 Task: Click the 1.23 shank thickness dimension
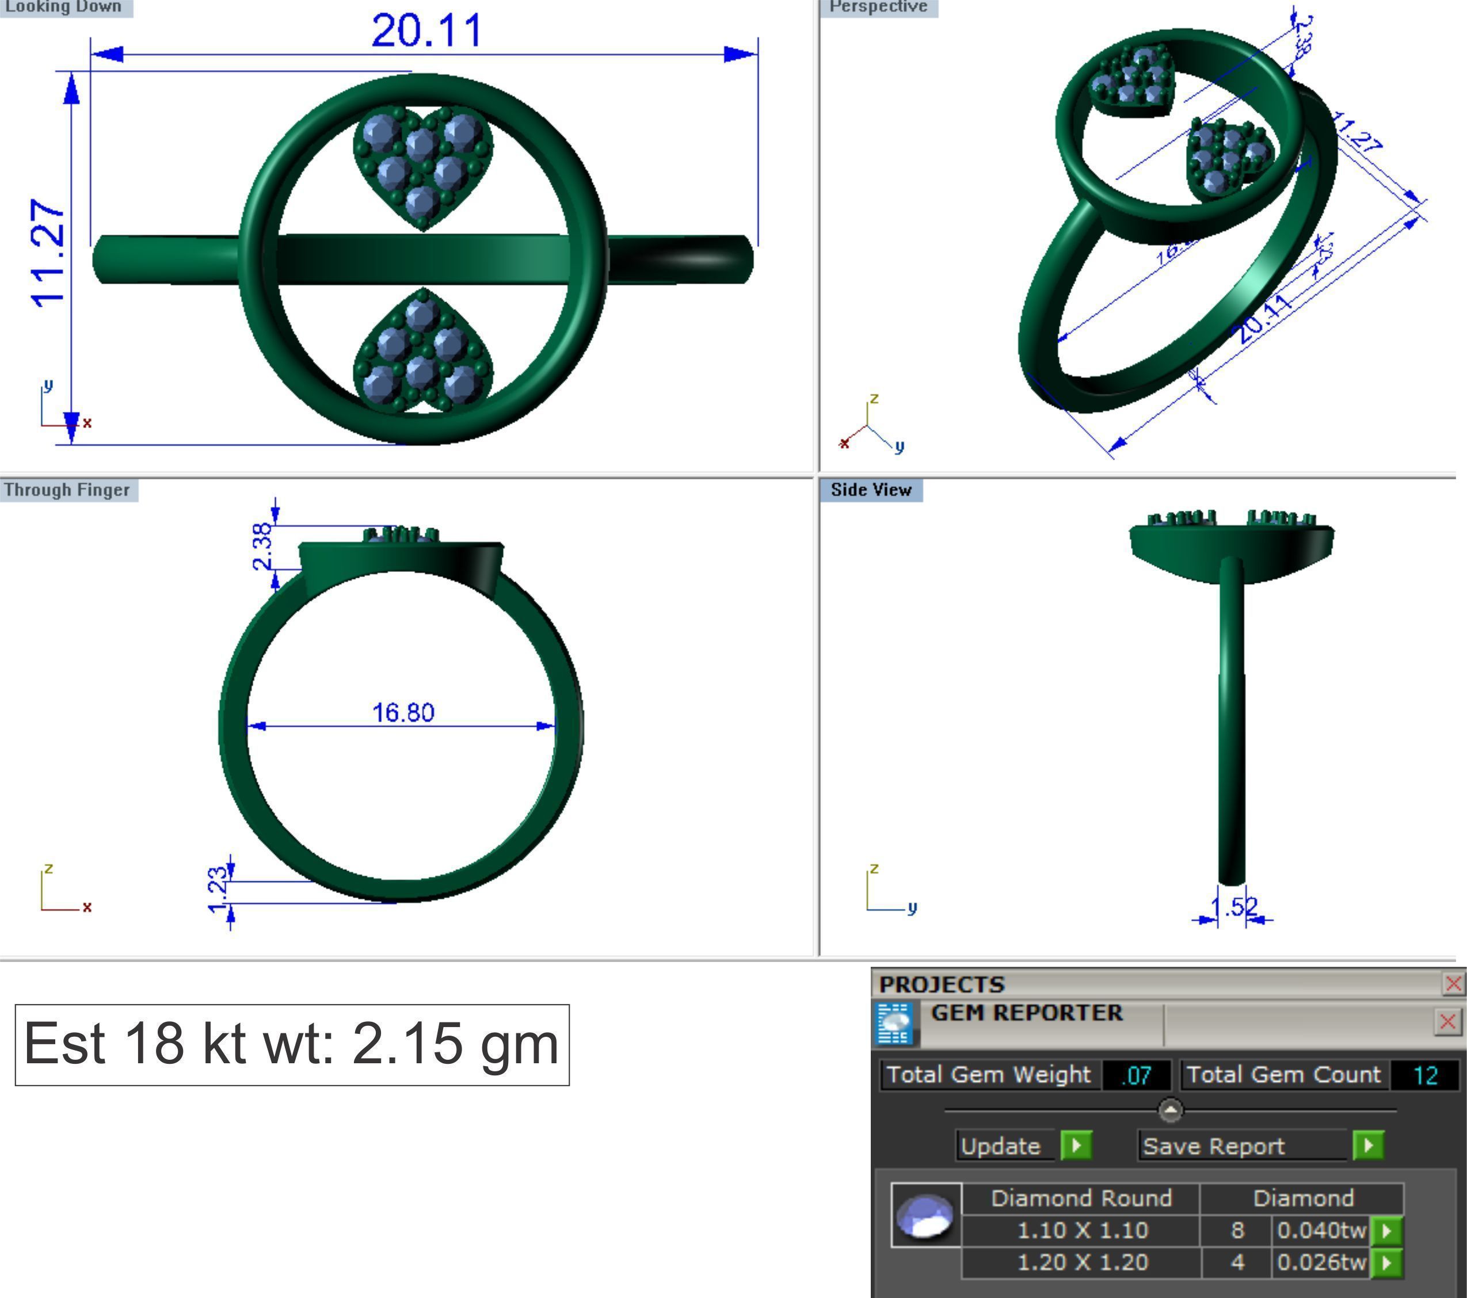218,891
